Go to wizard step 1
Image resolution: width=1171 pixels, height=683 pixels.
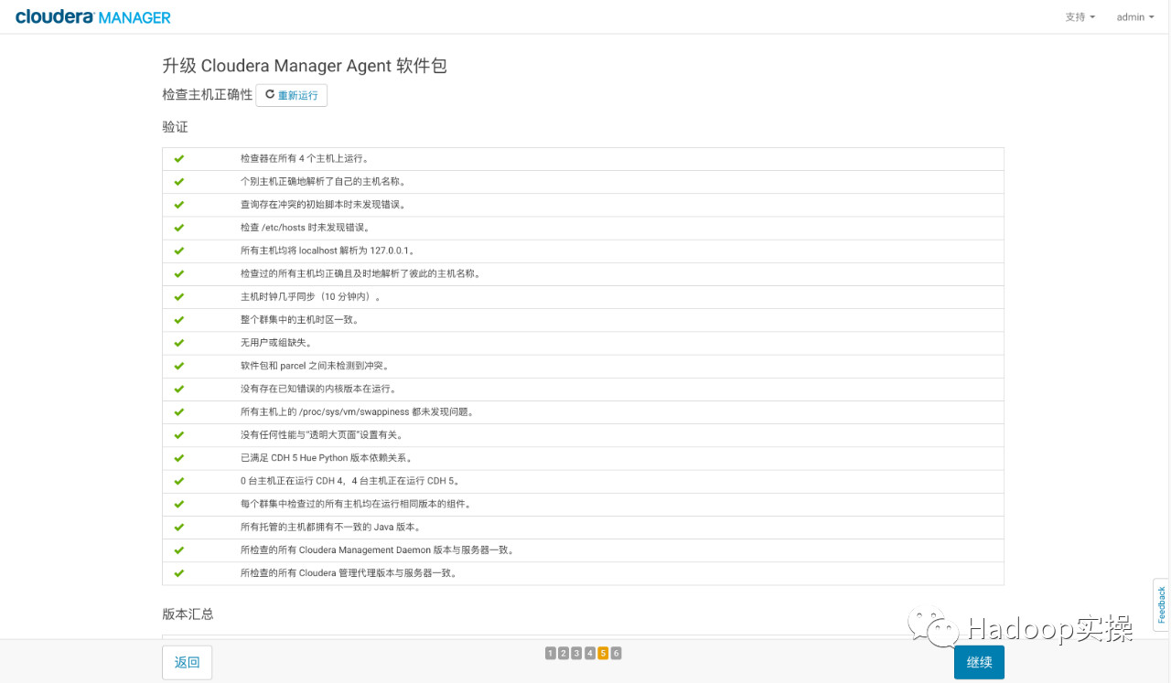[551, 653]
